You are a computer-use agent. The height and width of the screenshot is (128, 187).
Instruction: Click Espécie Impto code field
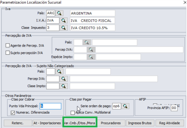tap(80, 57)
